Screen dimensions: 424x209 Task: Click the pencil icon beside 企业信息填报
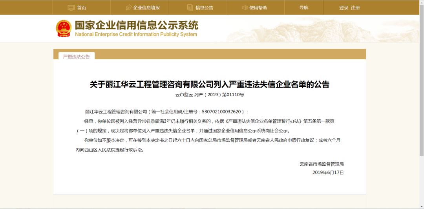(129, 7)
